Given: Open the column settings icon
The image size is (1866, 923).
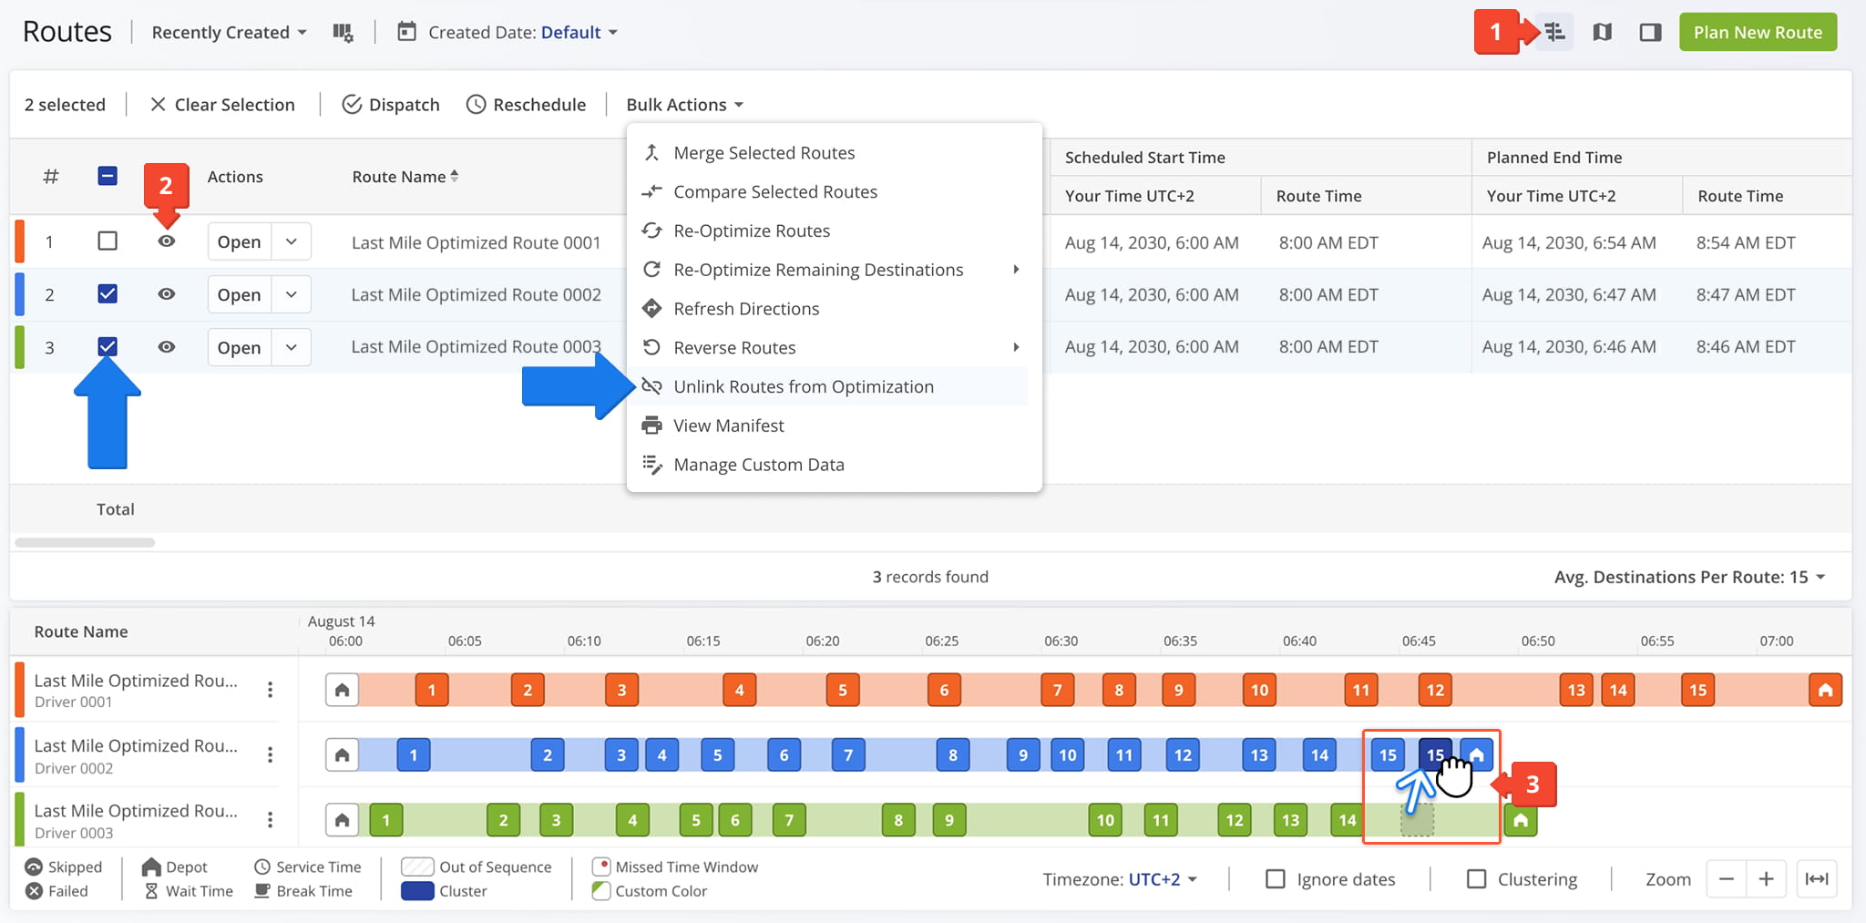Looking at the screenshot, I should pos(343,33).
